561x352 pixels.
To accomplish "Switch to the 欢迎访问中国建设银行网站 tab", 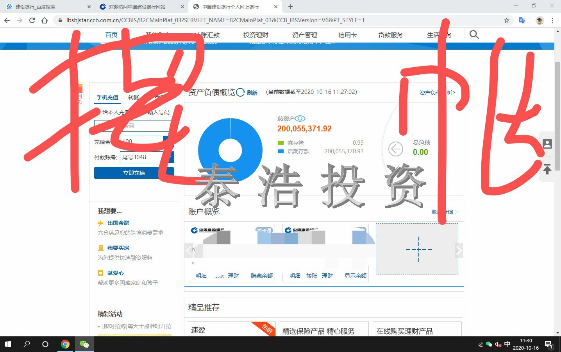I will pos(141,7).
